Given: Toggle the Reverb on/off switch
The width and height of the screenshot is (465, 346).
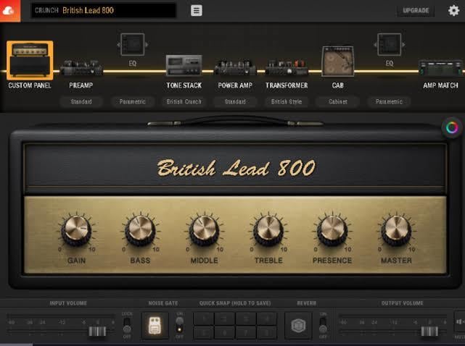Looking at the screenshot, I should 323,325.
